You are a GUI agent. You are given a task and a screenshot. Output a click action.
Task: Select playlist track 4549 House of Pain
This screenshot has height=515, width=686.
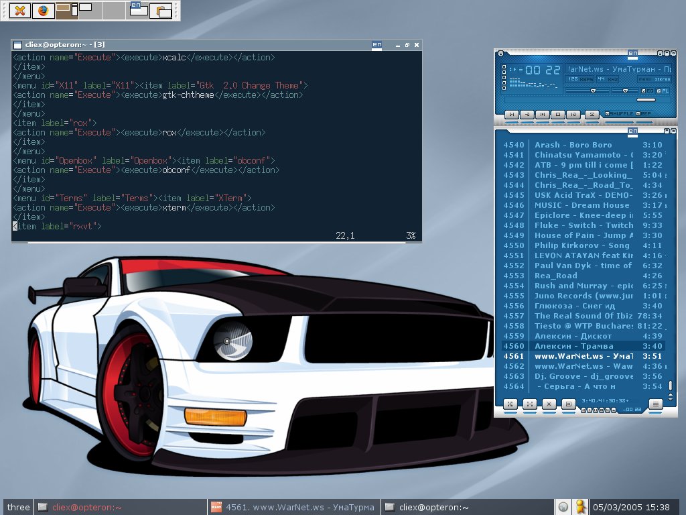tap(583, 235)
